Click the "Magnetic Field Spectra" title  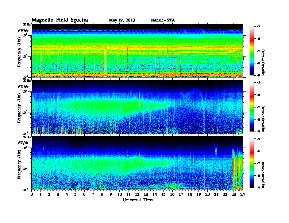pyautogui.click(x=60, y=20)
